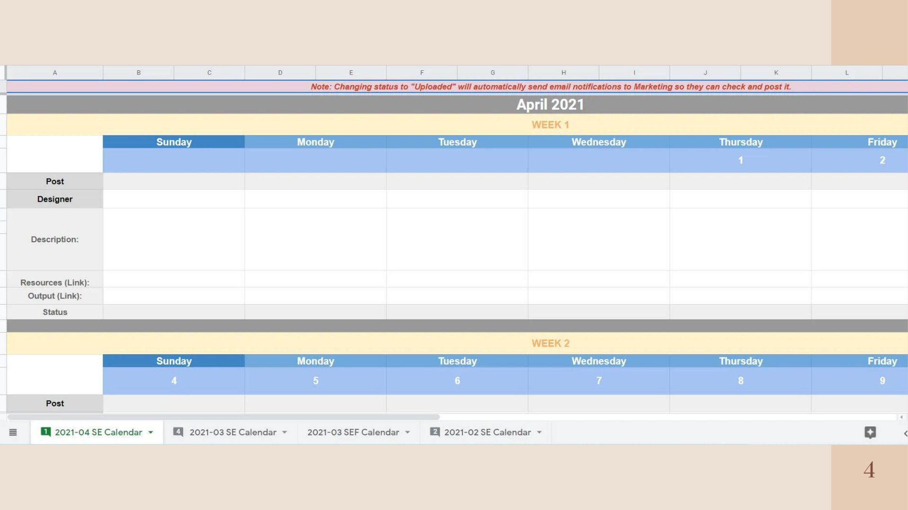Click comment badge on 2021-04 SE Calendar tab
Viewport: 908px width, 510px height.
pos(46,432)
